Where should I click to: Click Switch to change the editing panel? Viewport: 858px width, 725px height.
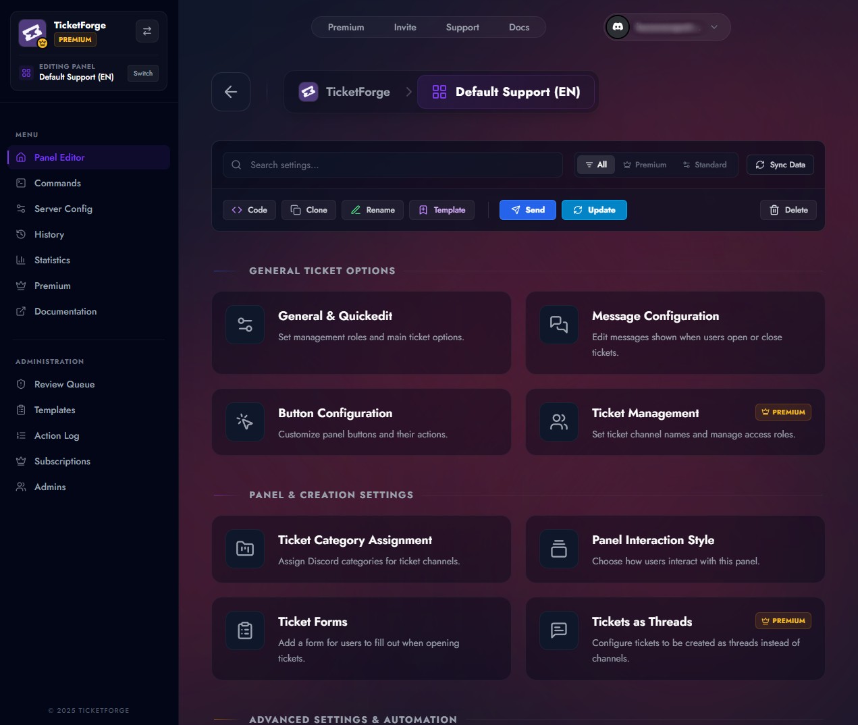point(142,73)
